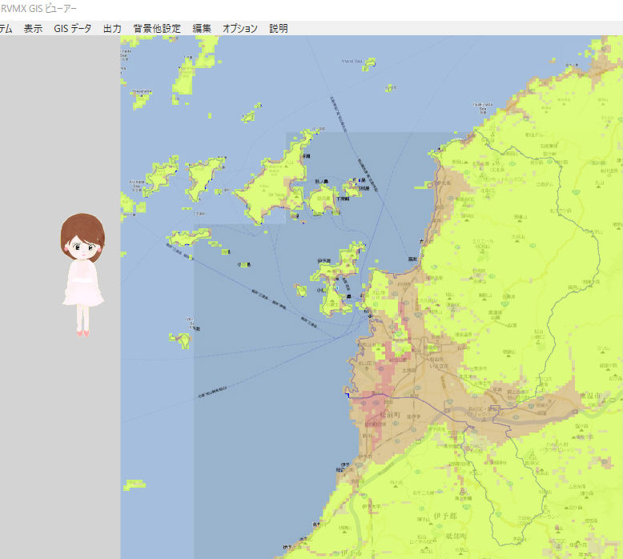Click the empty gray panel beneath the mascot
The width and height of the screenshot is (623, 559).
point(60,448)
